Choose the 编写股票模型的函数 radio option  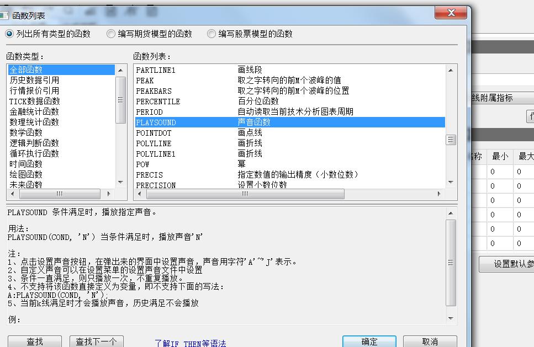pyautogui.click(x=212, y=34)
